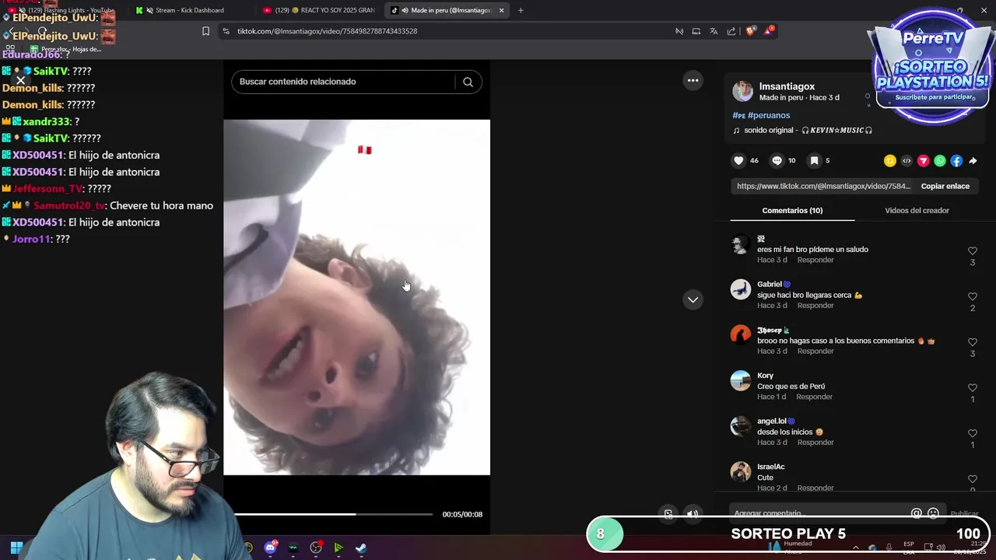The width and height of the screenshot is (996, 560).
Task: Open angel.lol commenter name
Action: tap(772, 421)
